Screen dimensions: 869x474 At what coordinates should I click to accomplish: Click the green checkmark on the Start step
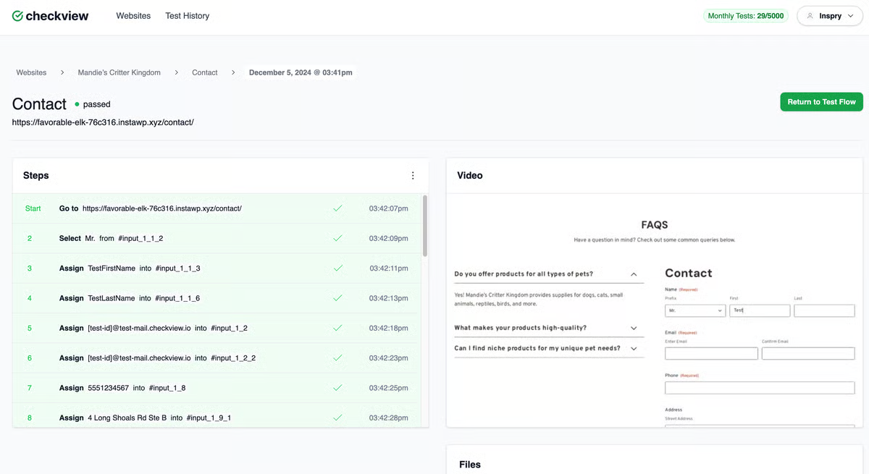pyautogui.click(x=337, y=208)
